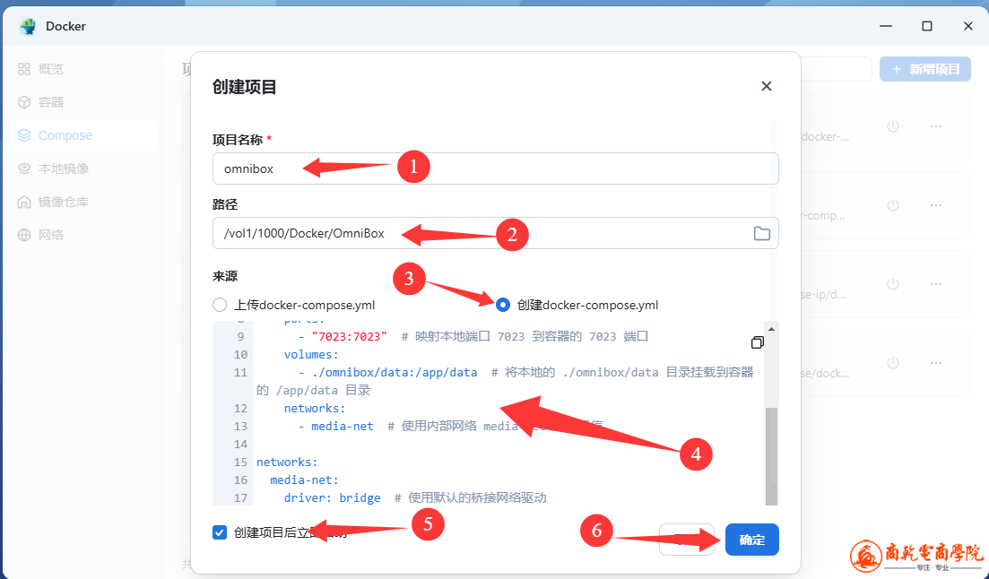Image resolution: width=989 pixels, height=579 pixels.
Task: Click the folder browse icon in path field
Action: [x=761, y=234]
